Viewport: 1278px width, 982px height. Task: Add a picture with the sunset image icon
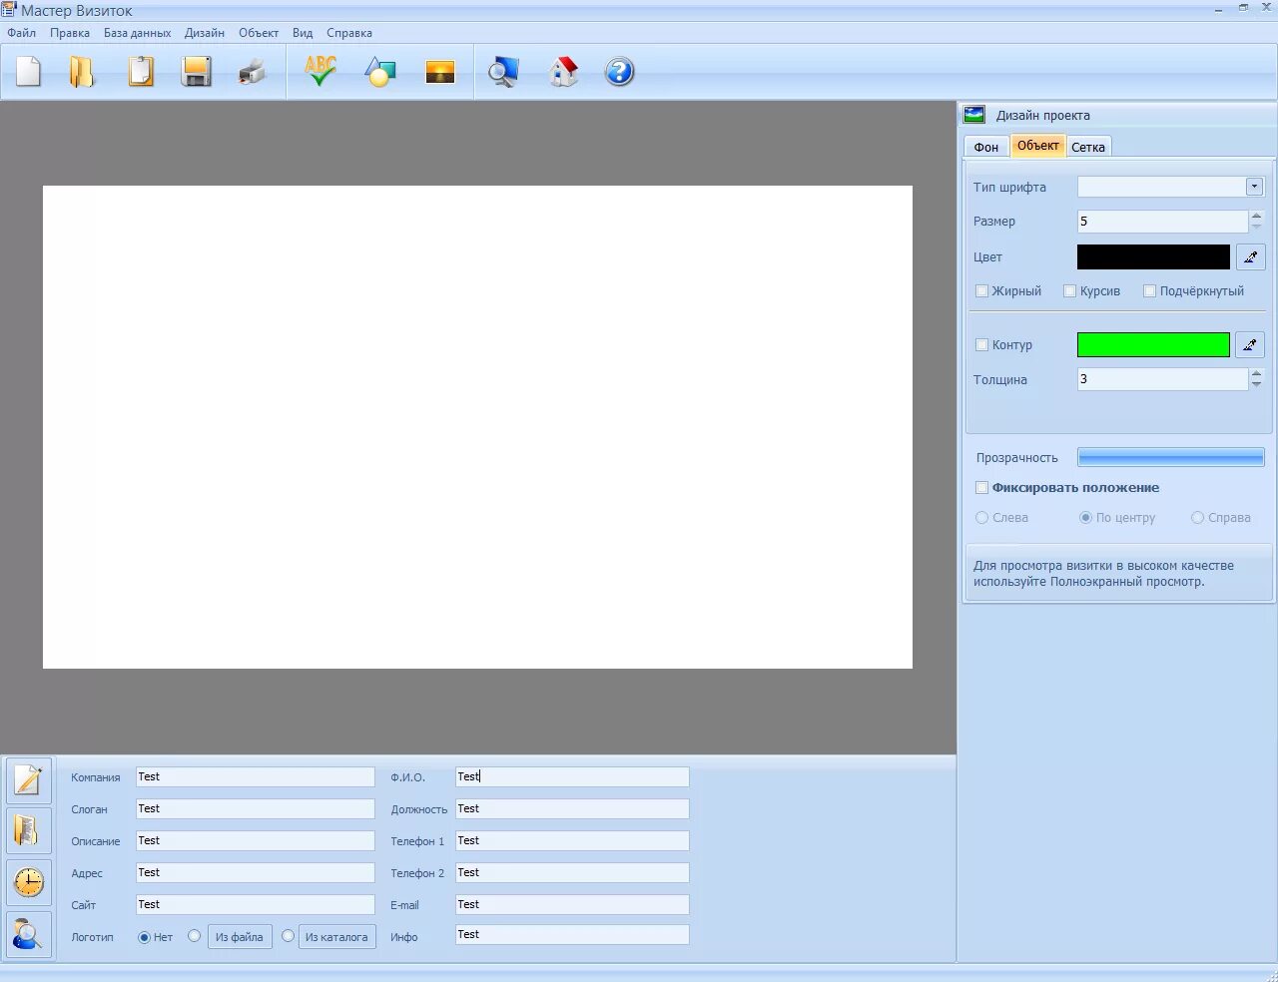[x=440, y=72]
